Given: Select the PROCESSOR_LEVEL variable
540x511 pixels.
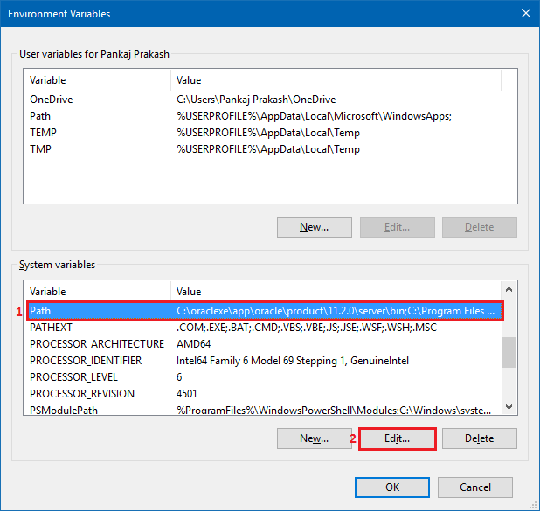Looking at the screenshot, I should tap(263, 377).
